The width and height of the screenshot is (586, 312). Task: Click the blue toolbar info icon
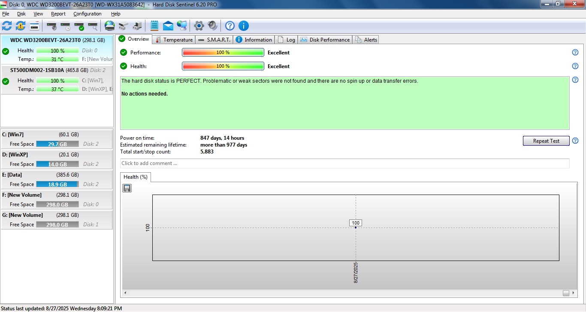tap(244, 26)
